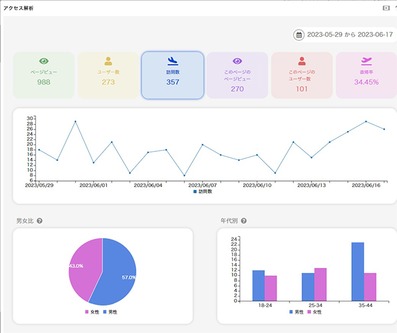
Task: Click the panel icon in the top-right header
Action: (x=385, y=7)
